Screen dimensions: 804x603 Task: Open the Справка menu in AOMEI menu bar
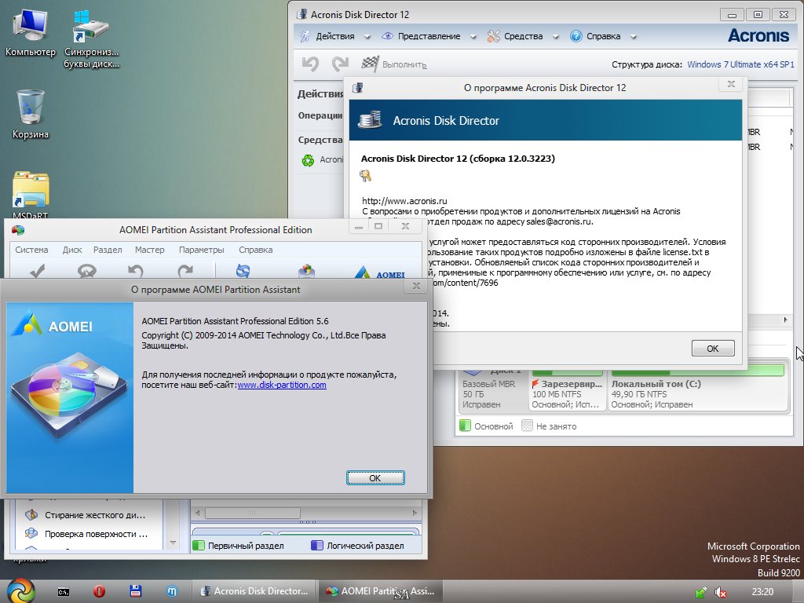pyautogui.click(x=255, y=250)
